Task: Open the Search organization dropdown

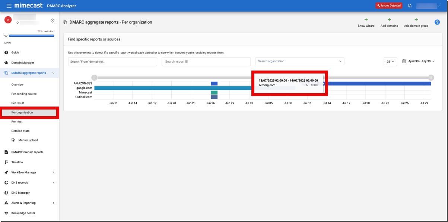Action: 299,61
